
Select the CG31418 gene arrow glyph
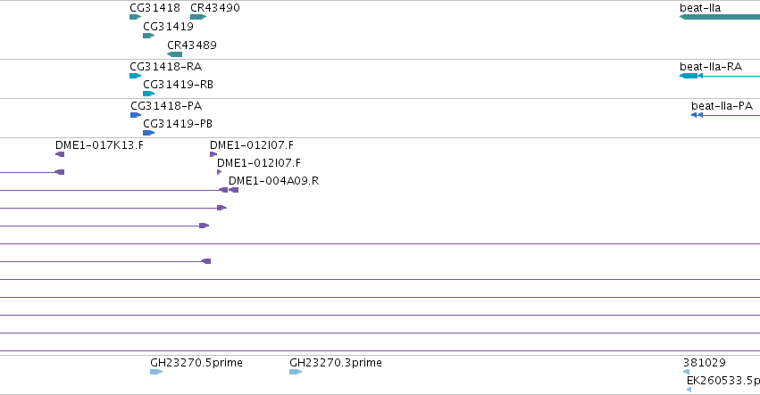pos(135,18)
